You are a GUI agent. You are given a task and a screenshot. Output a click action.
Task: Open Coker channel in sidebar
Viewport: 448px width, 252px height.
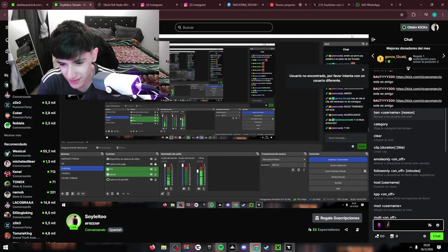30,115
